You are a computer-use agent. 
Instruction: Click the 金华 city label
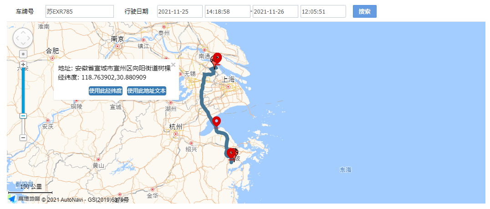click(153, 196)
